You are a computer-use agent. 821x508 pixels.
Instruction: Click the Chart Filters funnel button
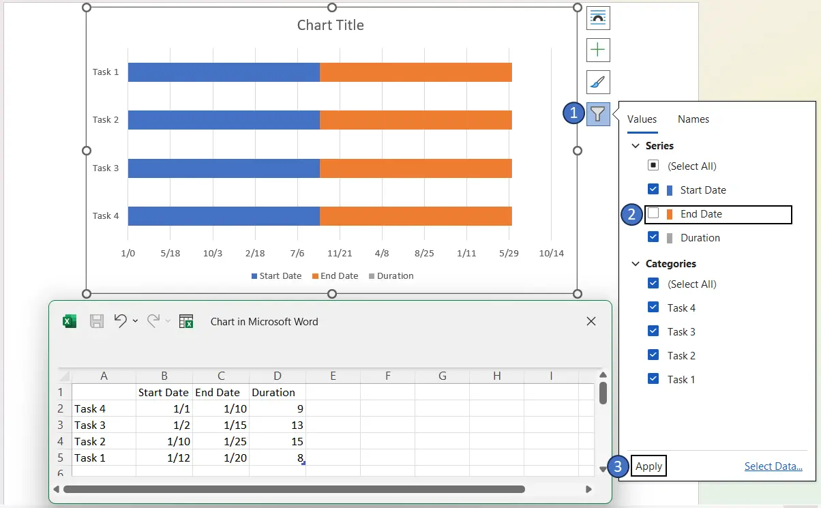pos(598,114)
